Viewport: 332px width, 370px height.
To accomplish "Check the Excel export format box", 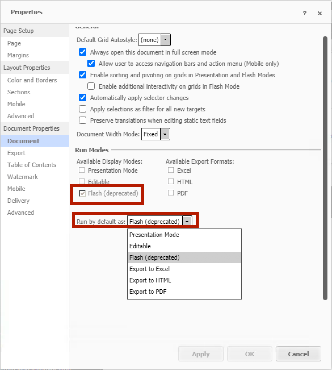I will point(171,170).
